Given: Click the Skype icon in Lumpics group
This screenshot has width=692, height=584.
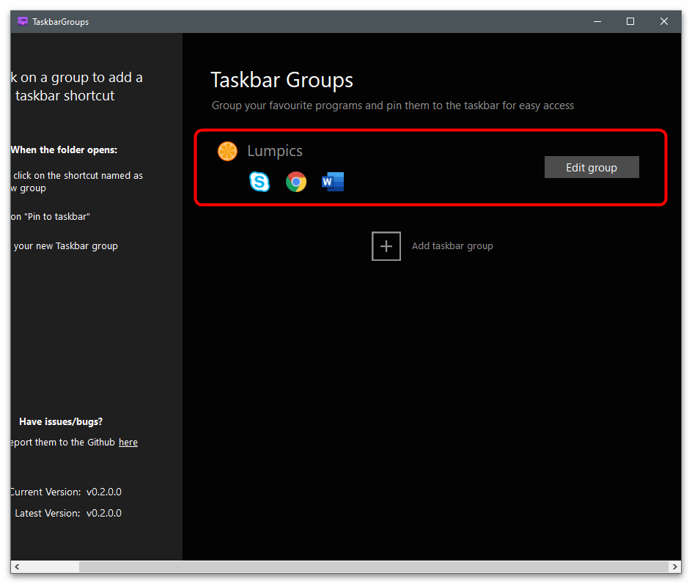Looking at the screenshot, I should tap(259, 181).
